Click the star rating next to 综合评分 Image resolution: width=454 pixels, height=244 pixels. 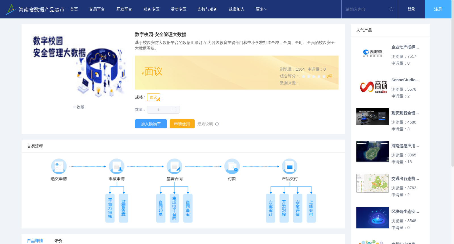tap(314, 76)
